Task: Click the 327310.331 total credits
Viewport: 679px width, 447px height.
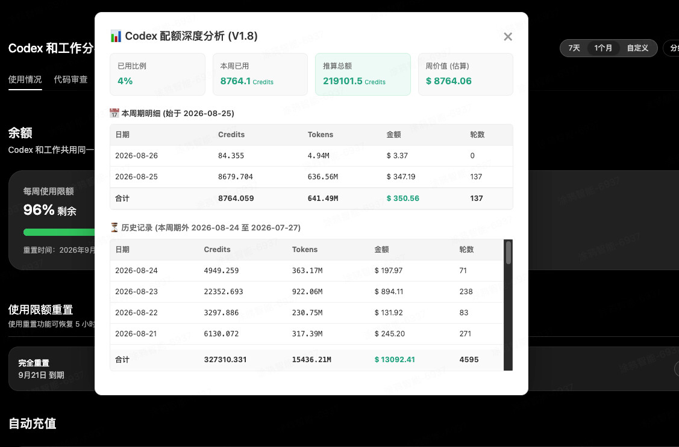Action: pos(225,359)
